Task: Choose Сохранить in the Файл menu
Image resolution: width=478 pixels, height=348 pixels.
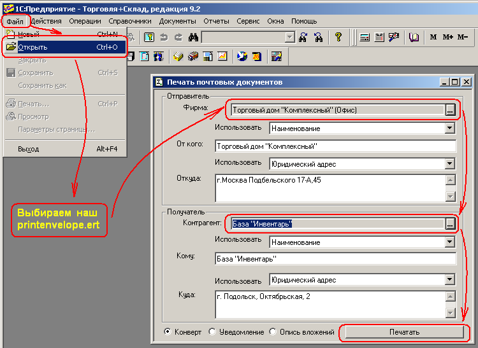Action: [x=64, y=73]
